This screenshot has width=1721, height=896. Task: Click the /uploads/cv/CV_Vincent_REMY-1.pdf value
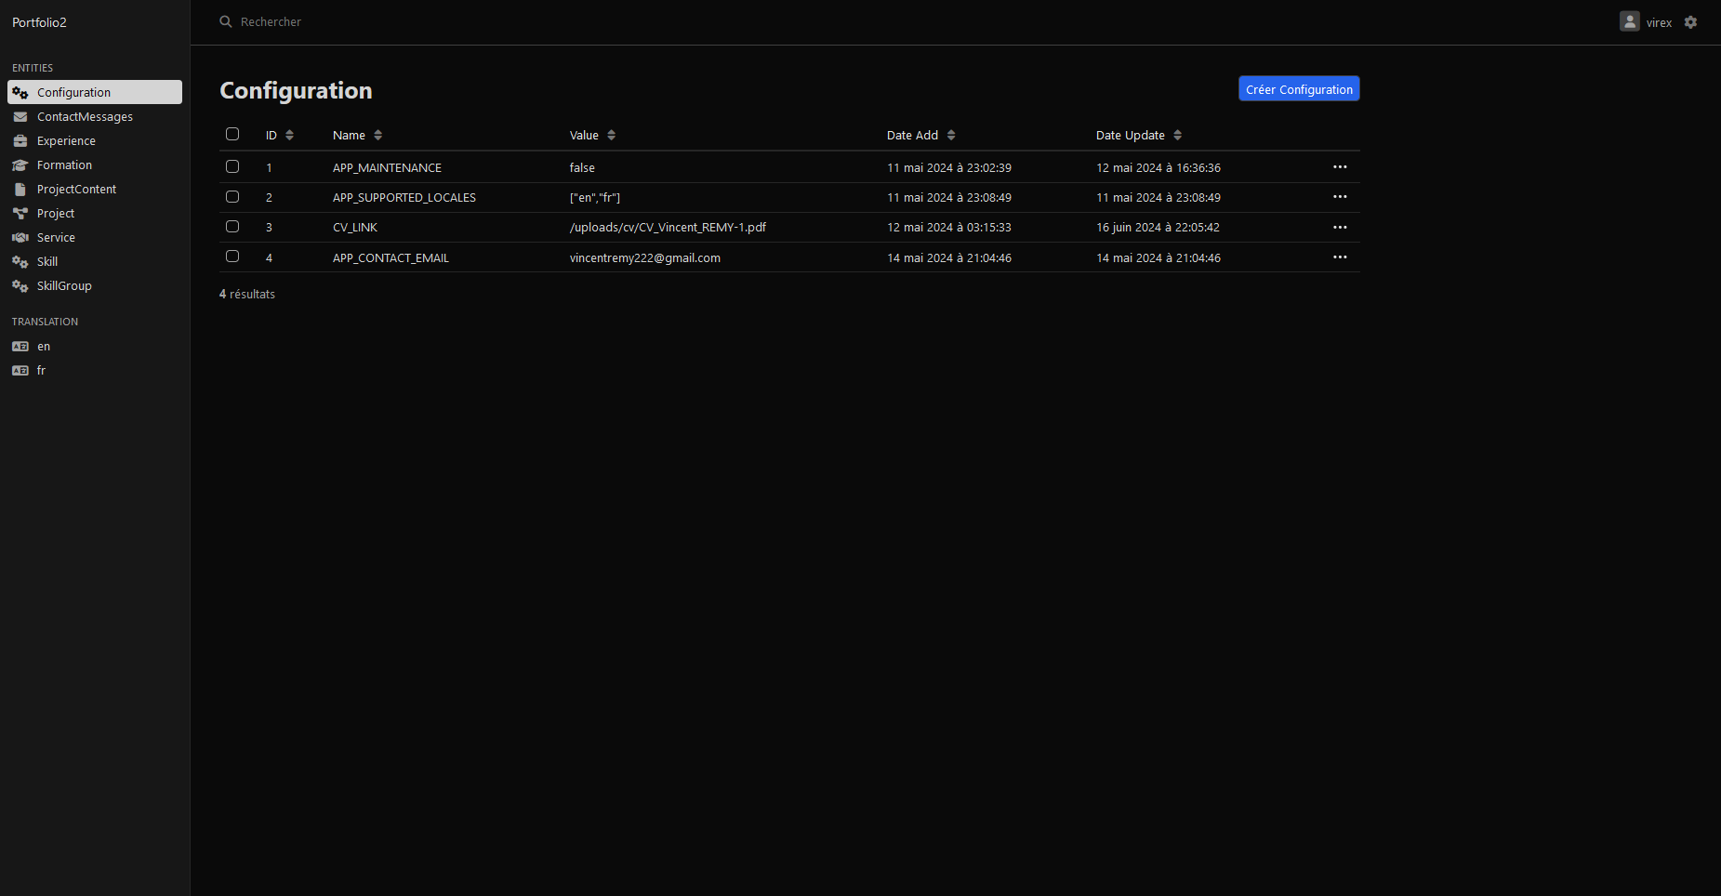click(668, 228)
